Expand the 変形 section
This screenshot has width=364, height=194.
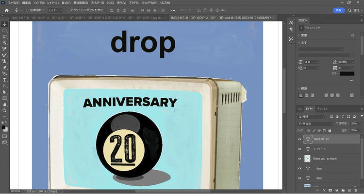click(299, 35)
